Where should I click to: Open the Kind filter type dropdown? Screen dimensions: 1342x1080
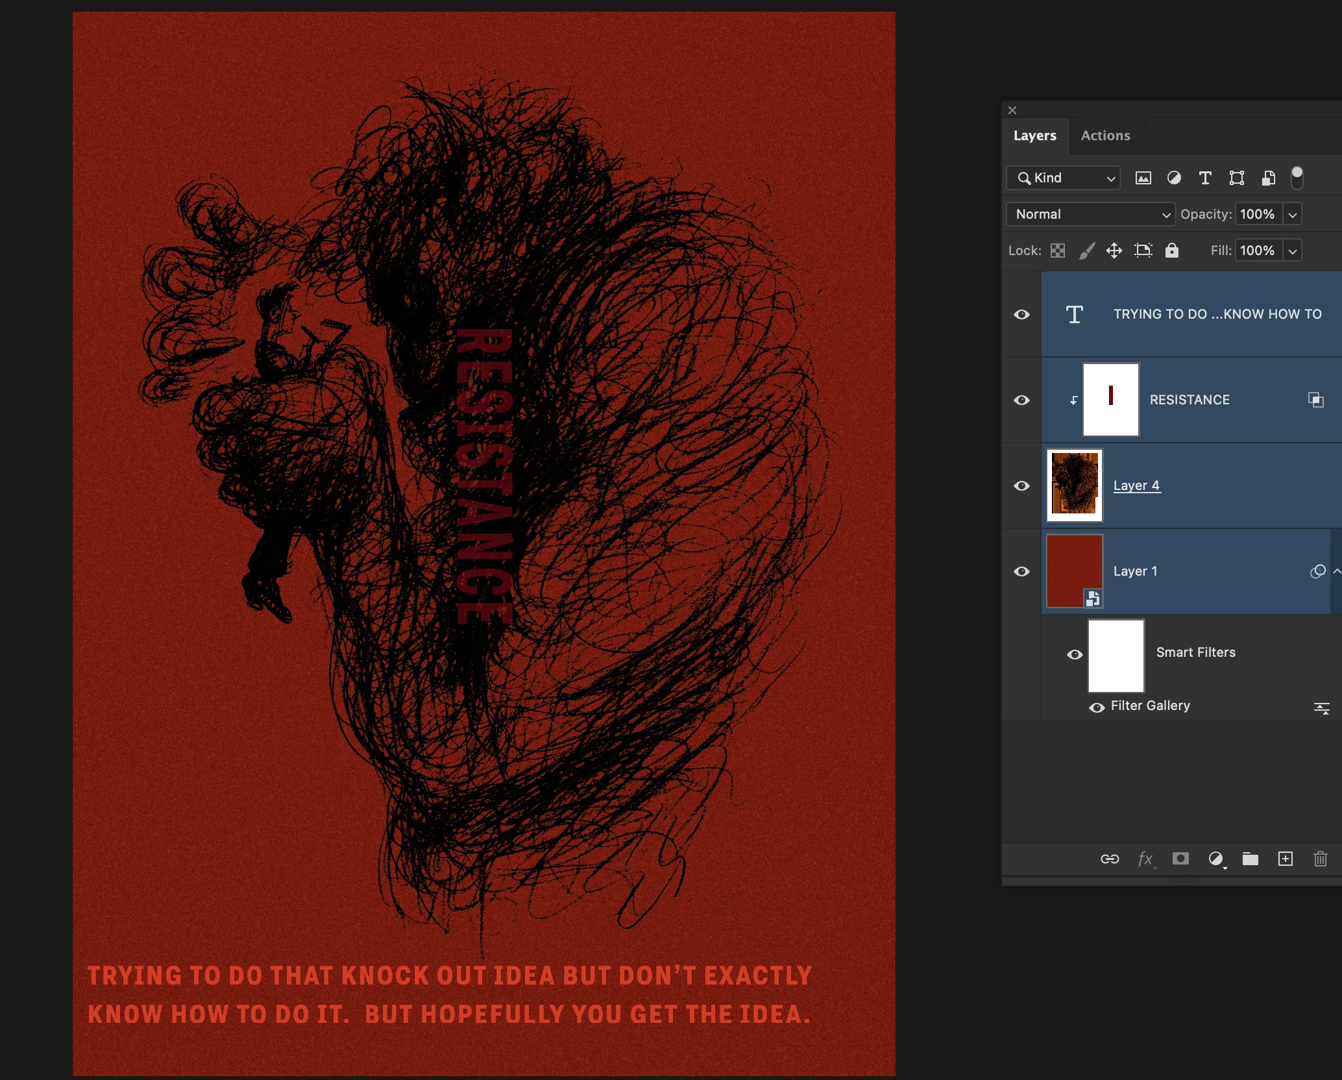(x=1063, y=178)
